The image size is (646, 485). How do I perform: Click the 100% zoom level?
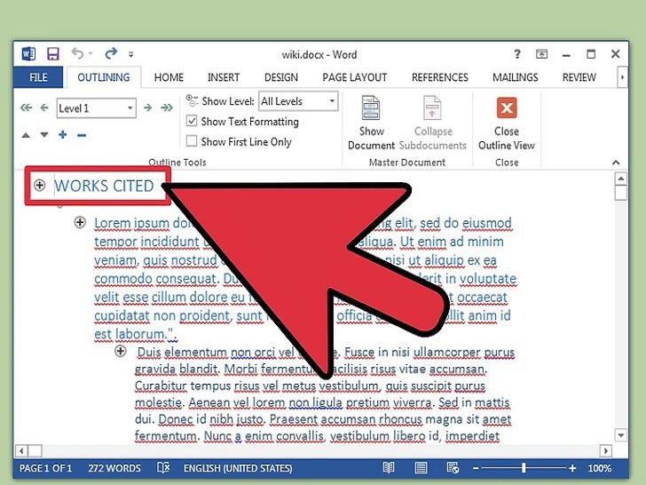pyautogui.click(x=600, y=468)
